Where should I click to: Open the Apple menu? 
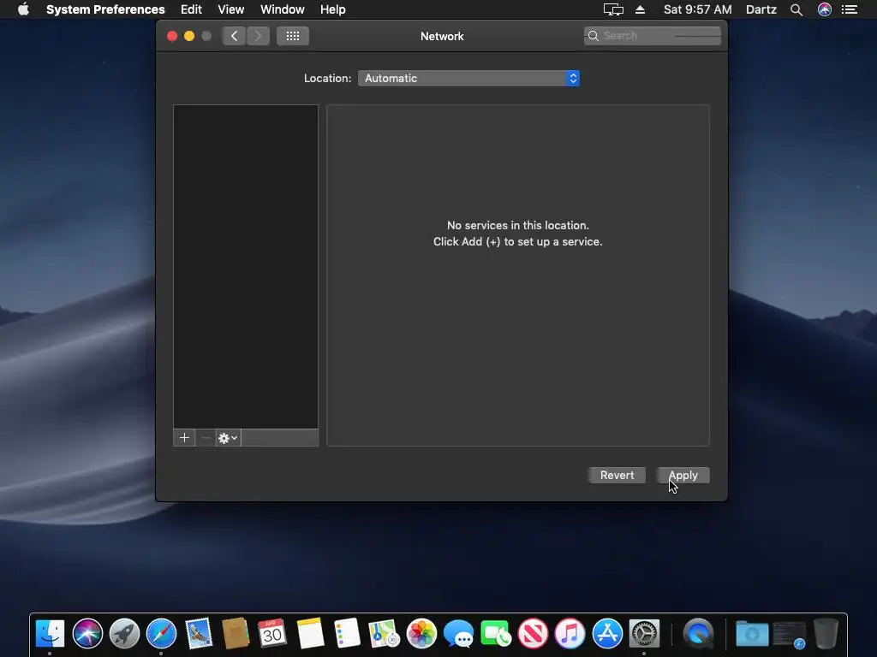click(x=23, y=9)
